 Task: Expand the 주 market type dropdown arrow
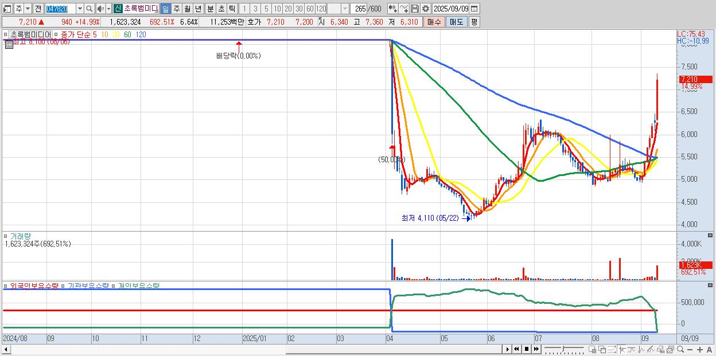click(x=28, y=9)
